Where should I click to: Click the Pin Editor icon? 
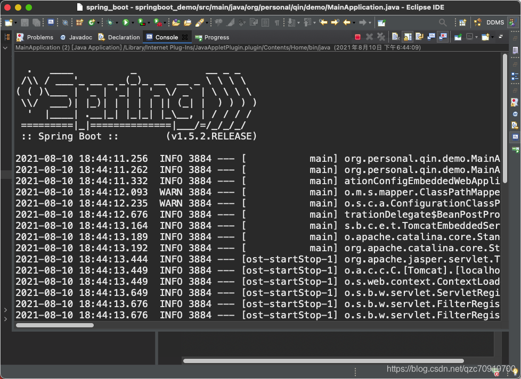coord(381,22)
